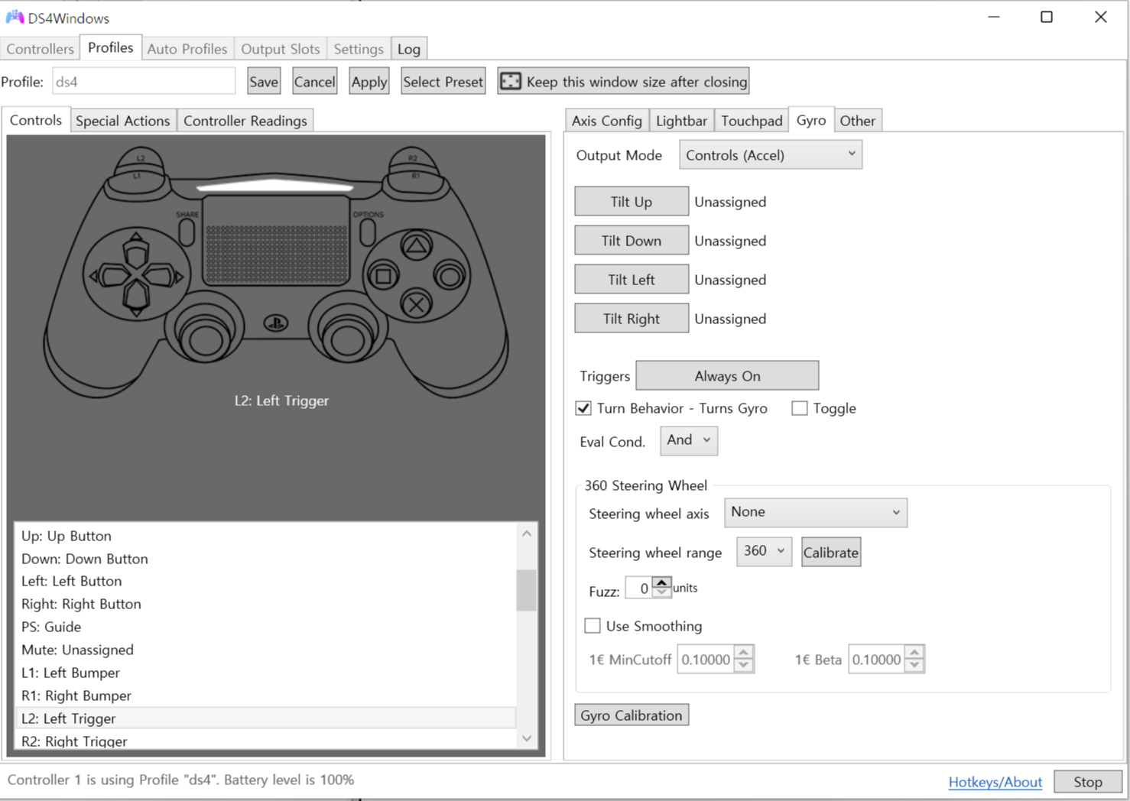This screenshot has width=1130, height=801.
Task: Click the Circle button on controller image
Action: (450, 275)
